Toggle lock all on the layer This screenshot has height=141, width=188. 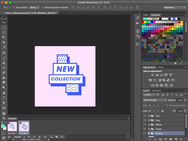pyautogui.click(x=162, y=111)
